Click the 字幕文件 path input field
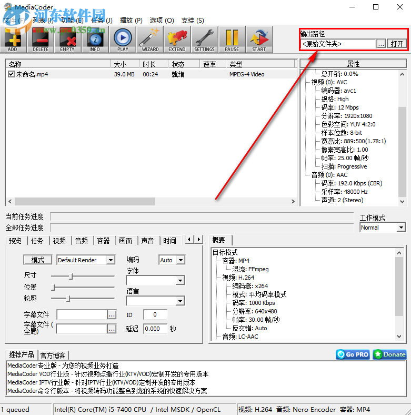The image size is (411, 415). pos(82,315)
